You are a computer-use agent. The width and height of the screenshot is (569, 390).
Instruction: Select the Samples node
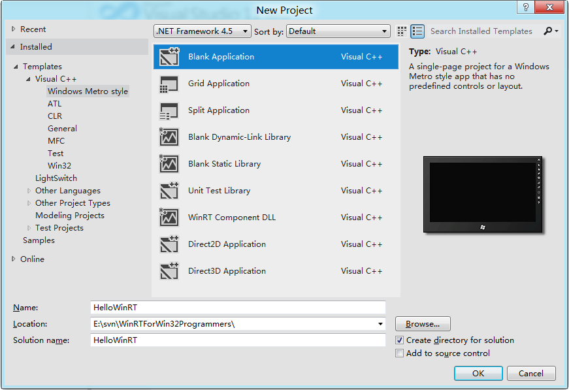tap(39, 240)
